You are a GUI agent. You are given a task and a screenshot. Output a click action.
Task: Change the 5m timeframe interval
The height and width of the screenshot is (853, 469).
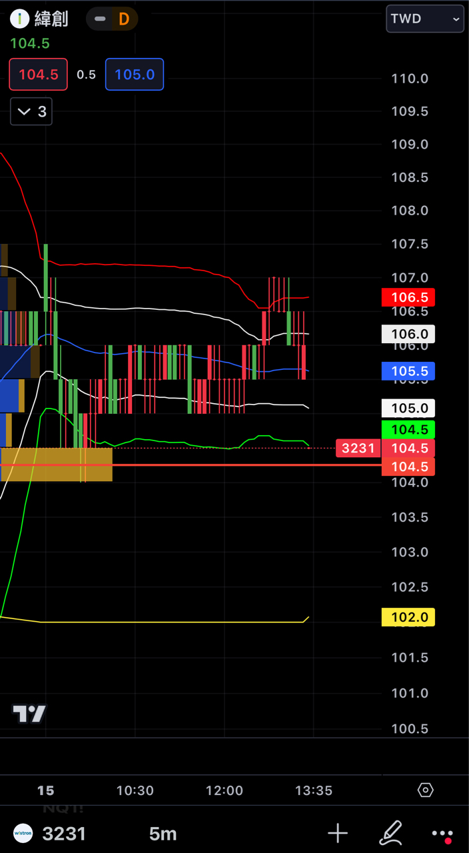[x=163, y=834]
